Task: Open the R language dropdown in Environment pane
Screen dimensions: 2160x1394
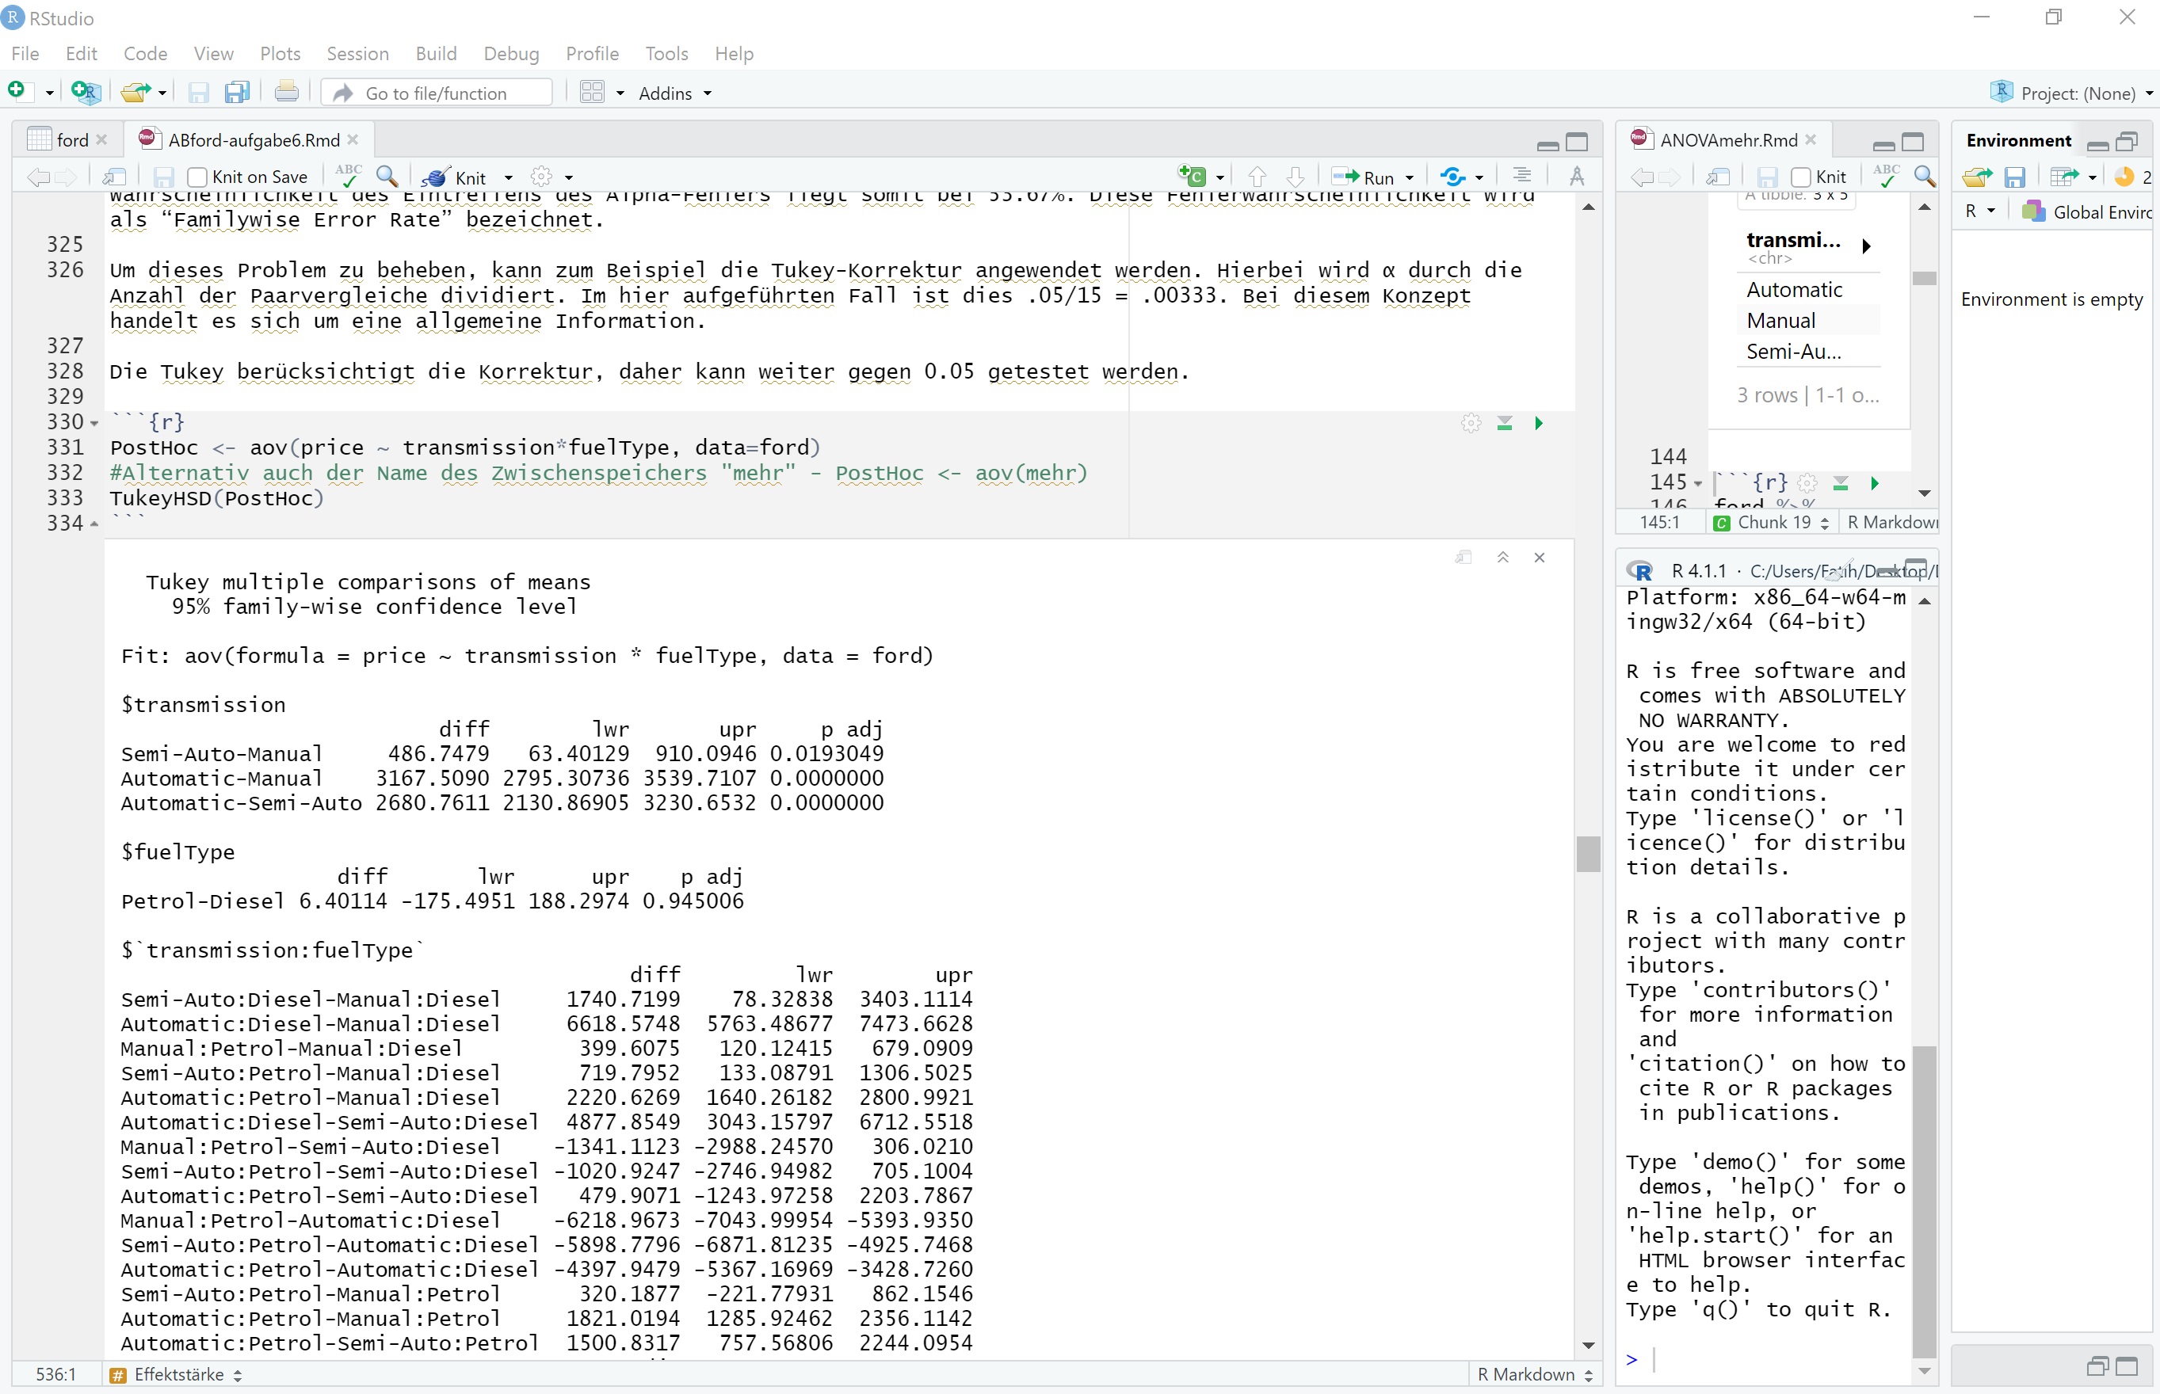Action: [1980, 211]
